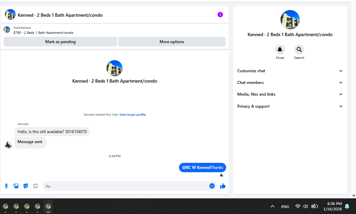The image size is (356, 214).
Task: Record a voice clip with the microphone icon
Action: [x=6, y=186]
